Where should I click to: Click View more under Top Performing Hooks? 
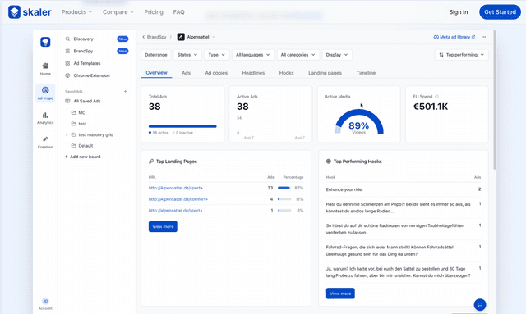340,294
